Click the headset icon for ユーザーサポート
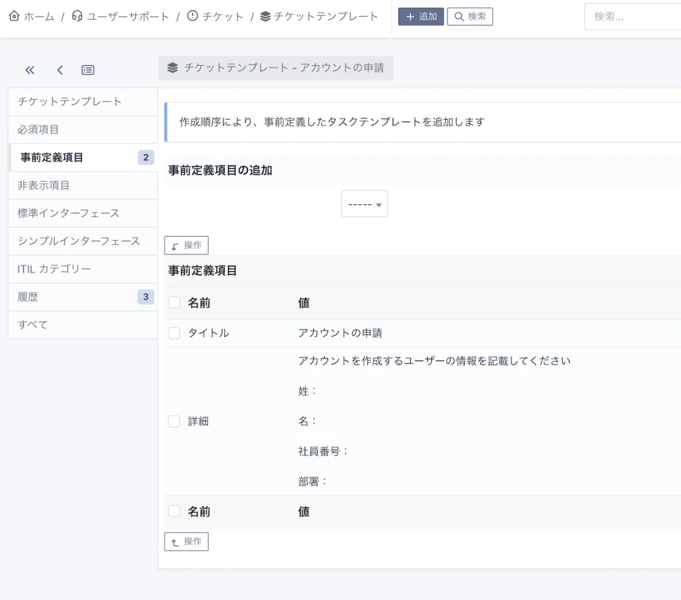This screenshot has width=681, height=600. coord(77,16)
